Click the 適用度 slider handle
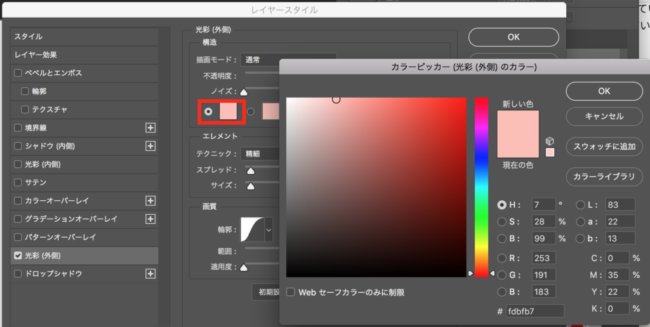 [244, 267]
